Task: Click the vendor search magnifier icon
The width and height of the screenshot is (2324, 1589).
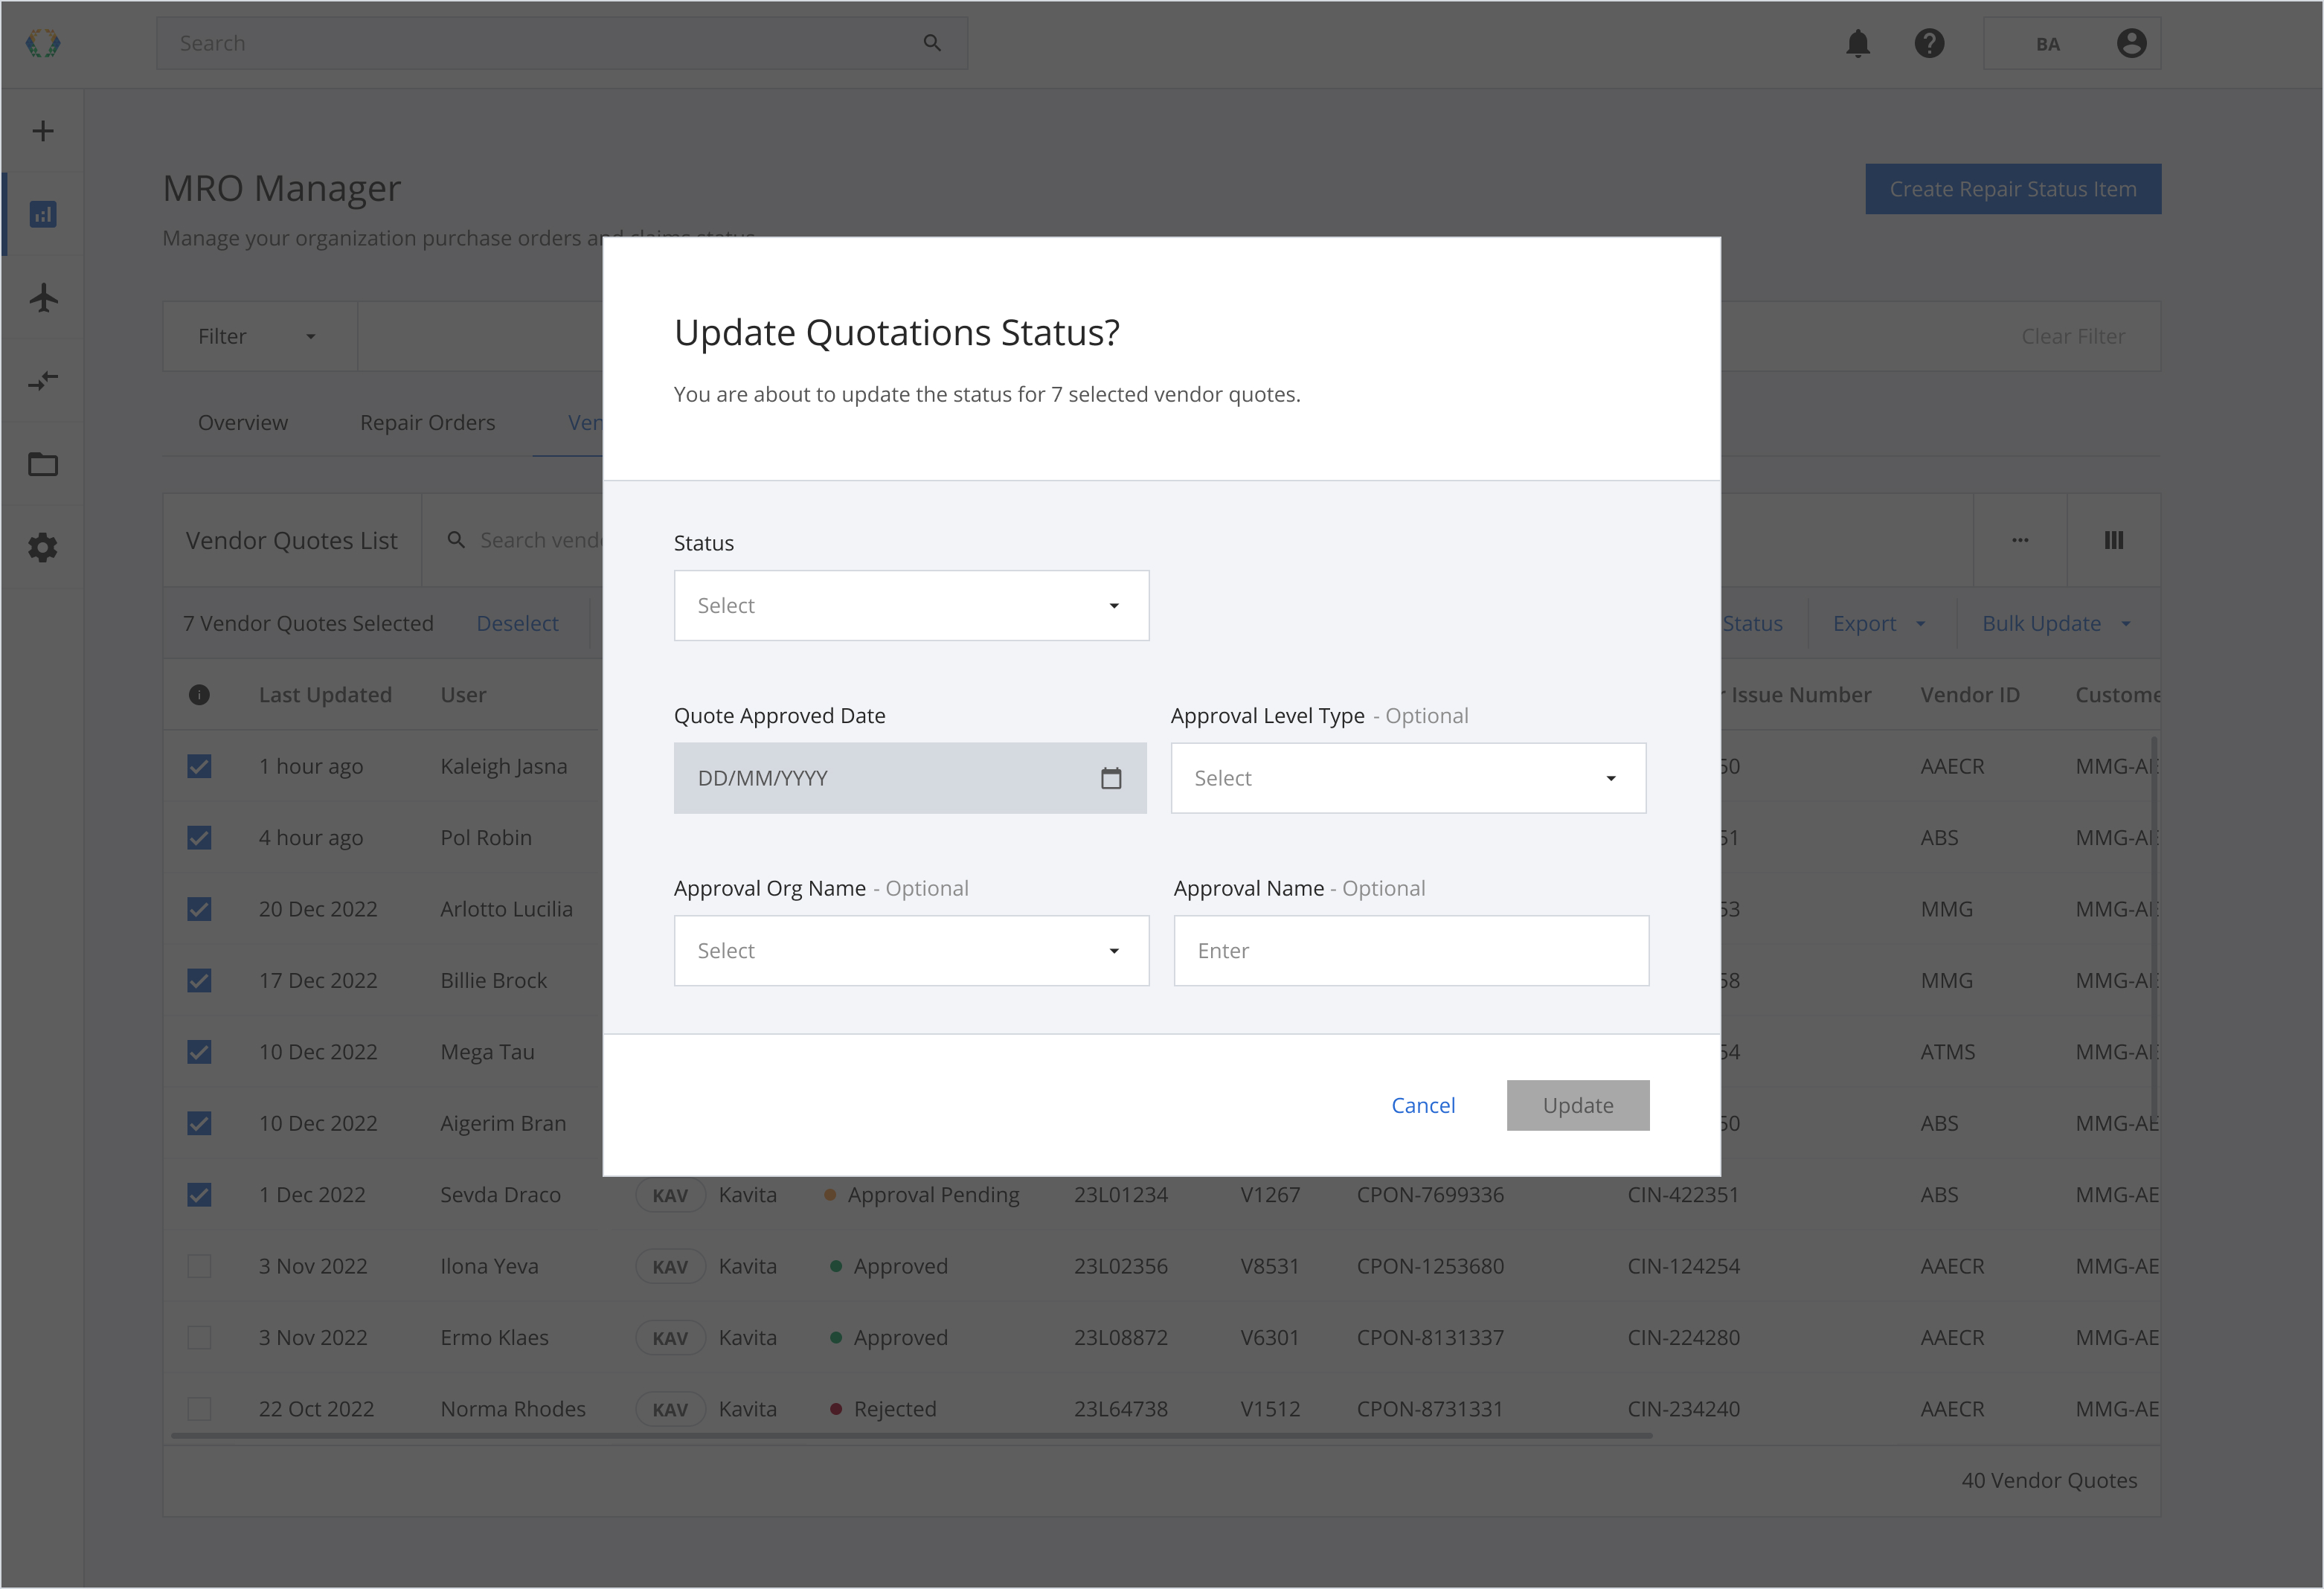Action: (x=456, y=540)
